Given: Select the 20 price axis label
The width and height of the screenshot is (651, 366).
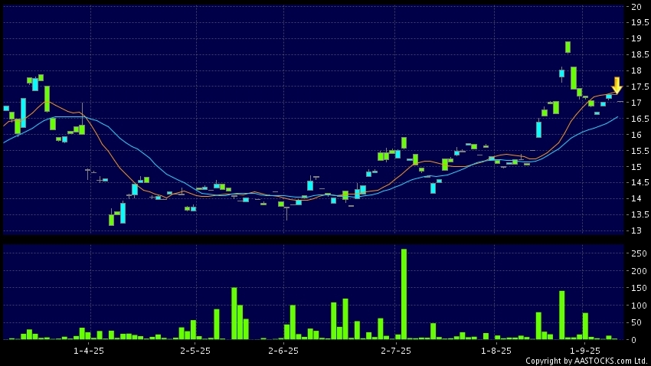Looking at the screenshot, I should pyautogui.click(x=636, y=7).
